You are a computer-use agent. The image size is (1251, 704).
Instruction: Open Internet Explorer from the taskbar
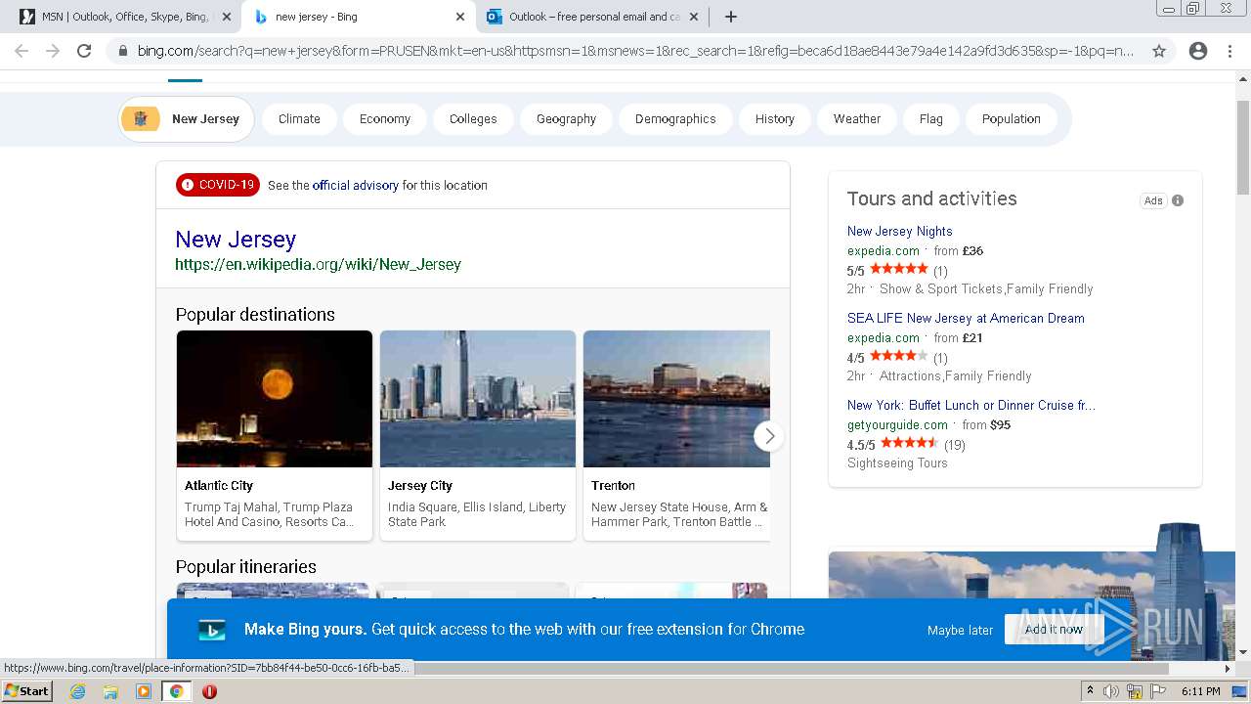[78, 691]
